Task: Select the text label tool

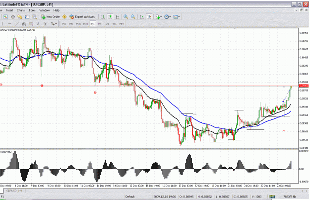Action: pyautogui.click(x=46, y=24)
